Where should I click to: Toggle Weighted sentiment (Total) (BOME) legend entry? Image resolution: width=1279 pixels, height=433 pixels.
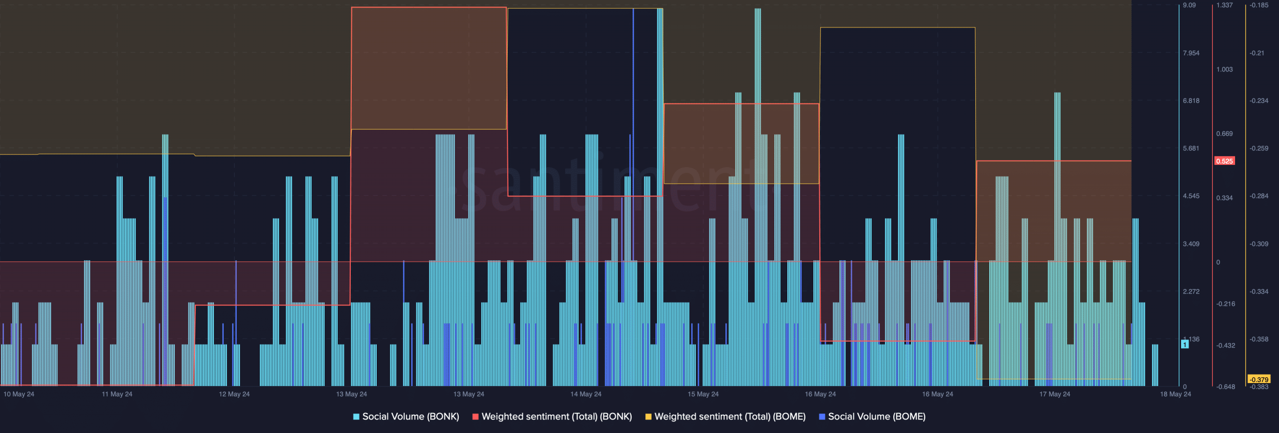(x=725, y=417)
